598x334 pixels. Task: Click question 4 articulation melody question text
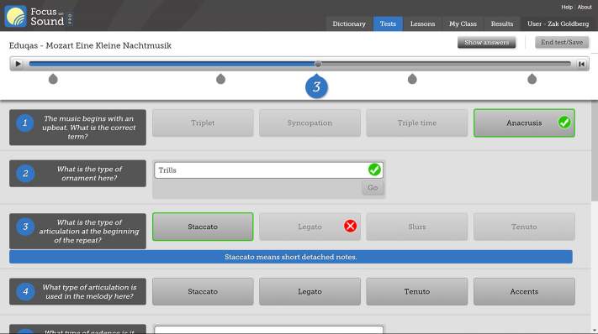[89, 291]
